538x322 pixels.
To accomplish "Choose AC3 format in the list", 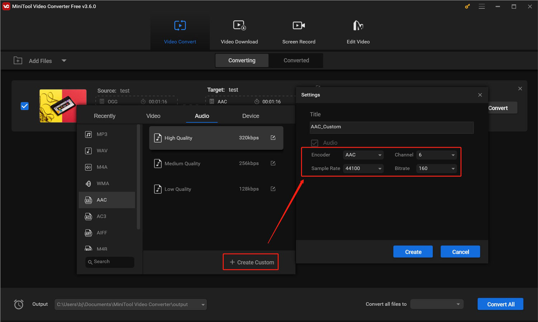I will tap(107, 216).
